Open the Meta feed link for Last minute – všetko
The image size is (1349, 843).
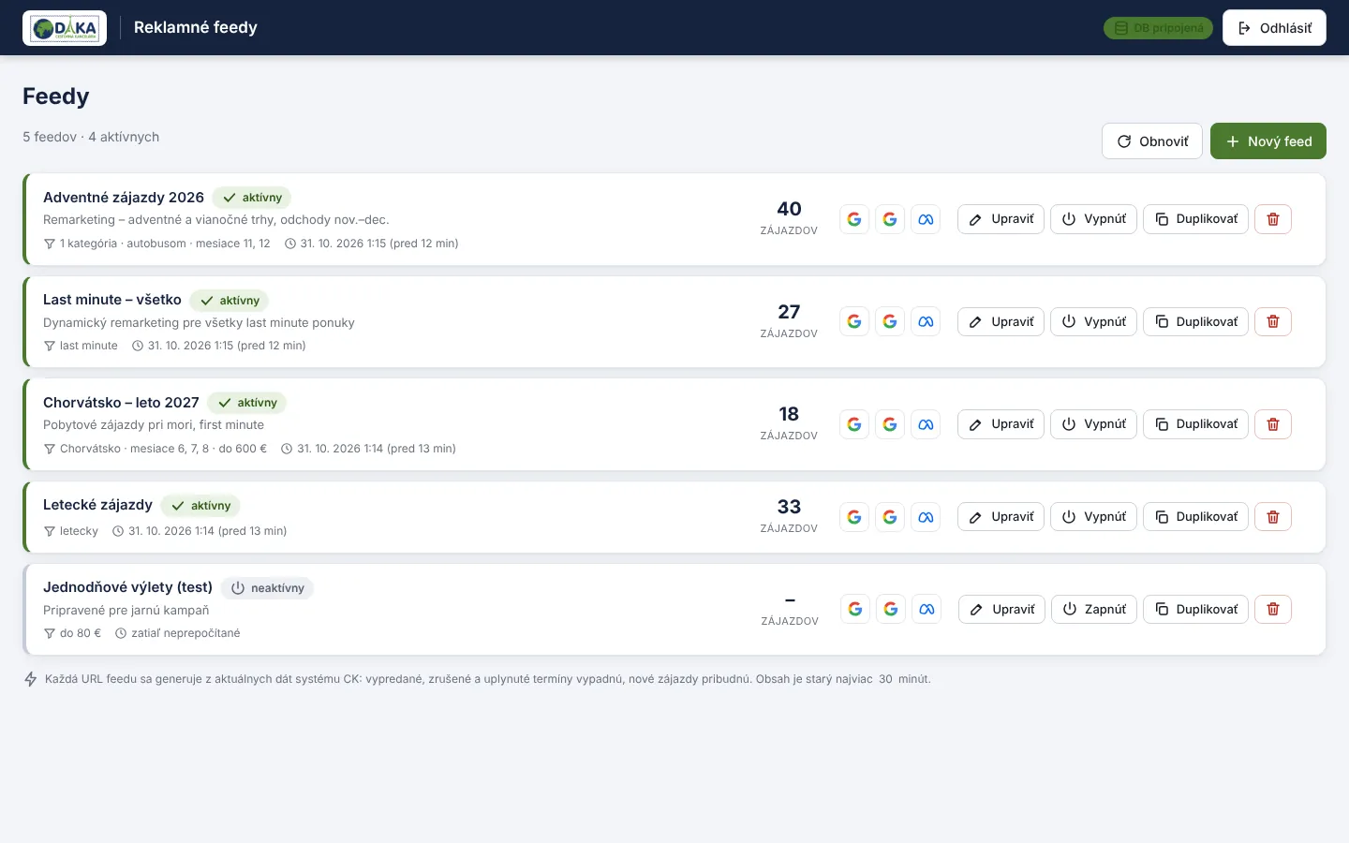pyautogui.click(x=926, y=321)
